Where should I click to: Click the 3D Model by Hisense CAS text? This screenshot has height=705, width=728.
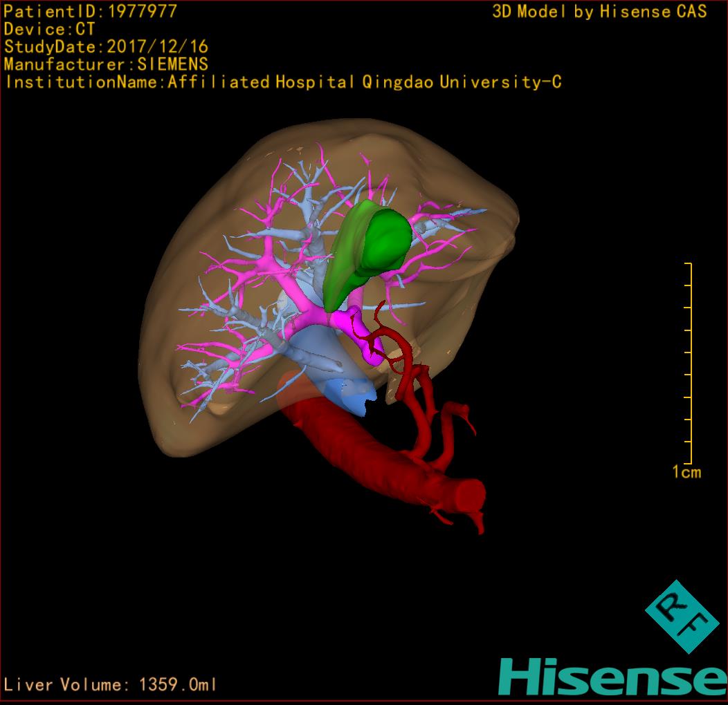599,12
